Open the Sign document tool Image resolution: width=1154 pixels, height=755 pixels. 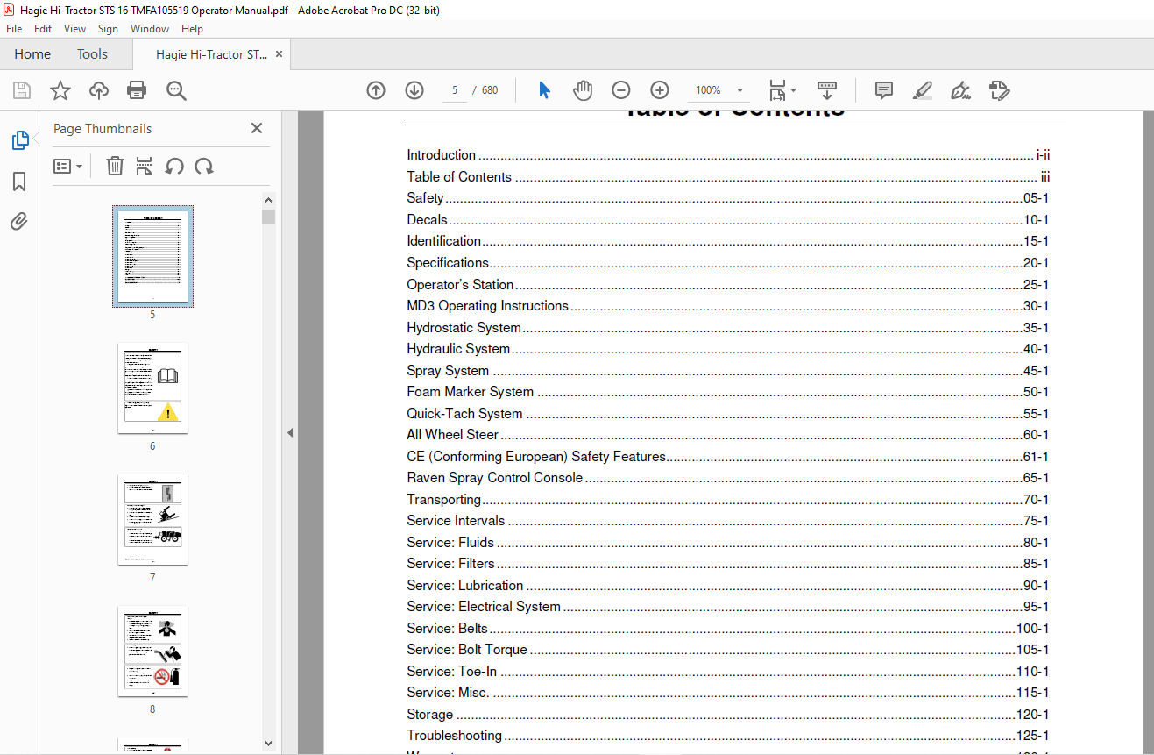click(961, 90)
